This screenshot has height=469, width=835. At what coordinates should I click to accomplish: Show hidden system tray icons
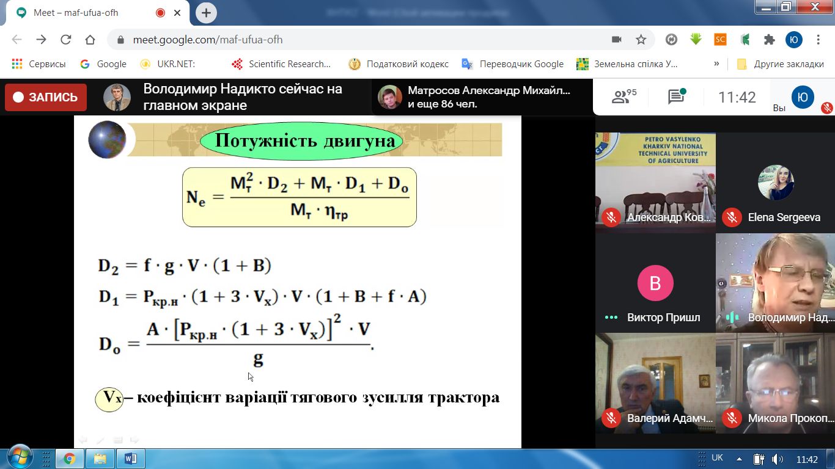pos(739,459)
